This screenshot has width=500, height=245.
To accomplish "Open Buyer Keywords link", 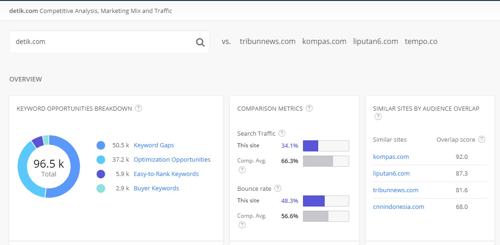I will tap(156, 188).
